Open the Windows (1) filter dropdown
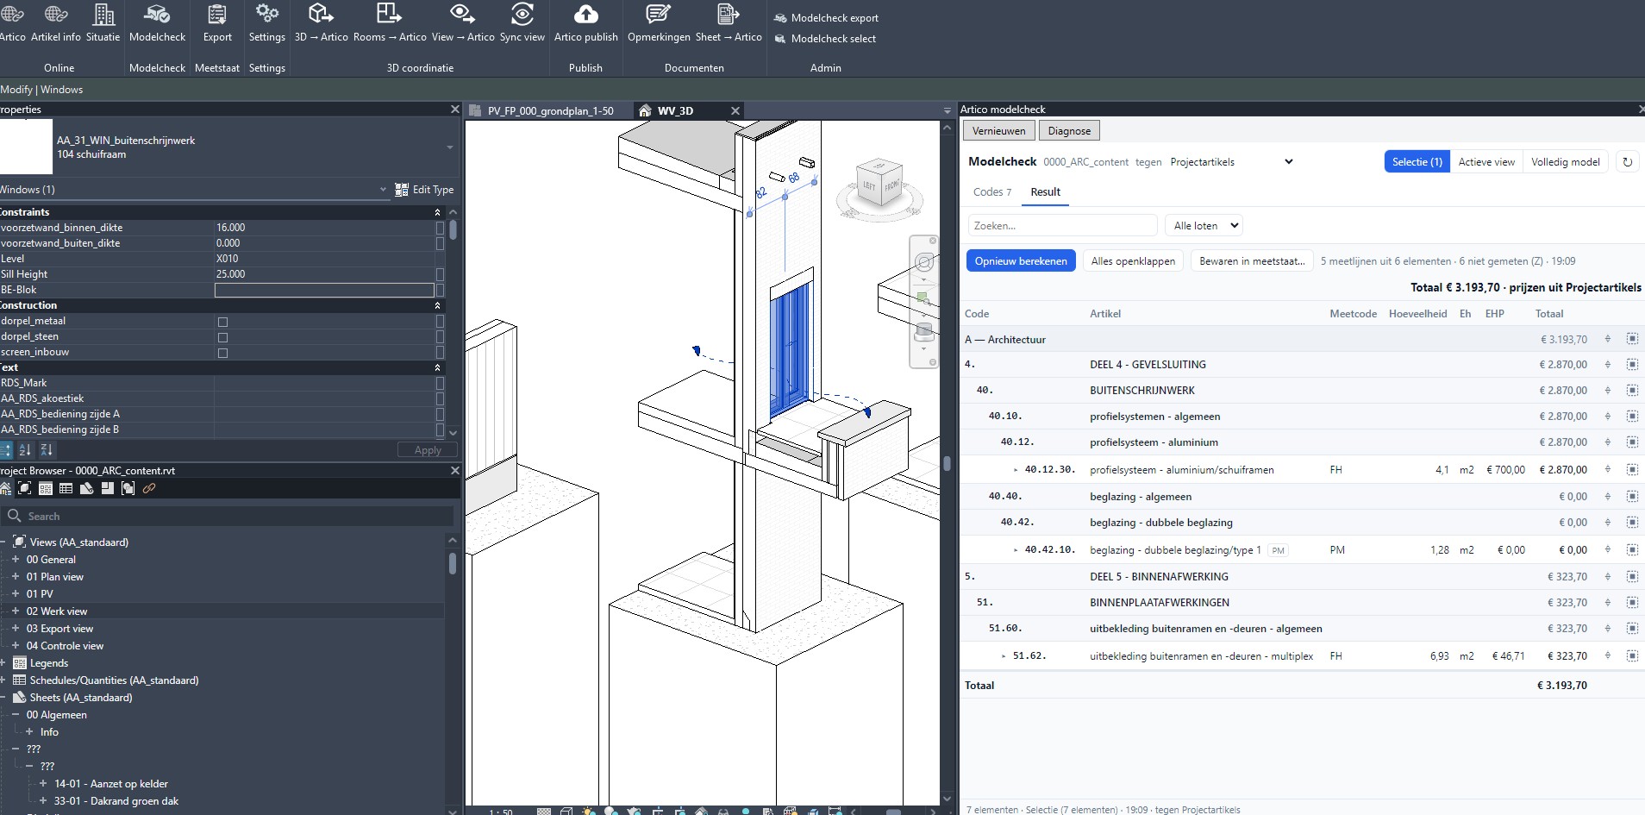The width and height of the screenshot is (1645, 815). coord(383,190)
